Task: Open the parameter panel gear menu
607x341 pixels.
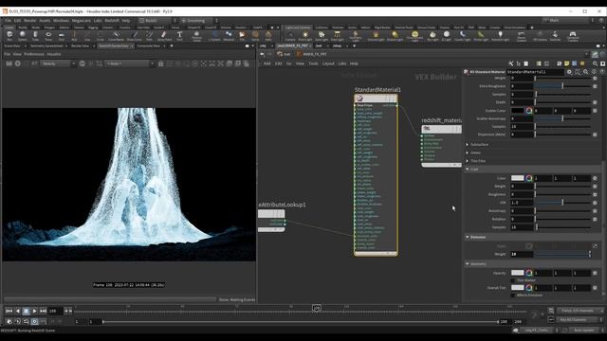Action: pyautogui.click(x=569, y=72)
